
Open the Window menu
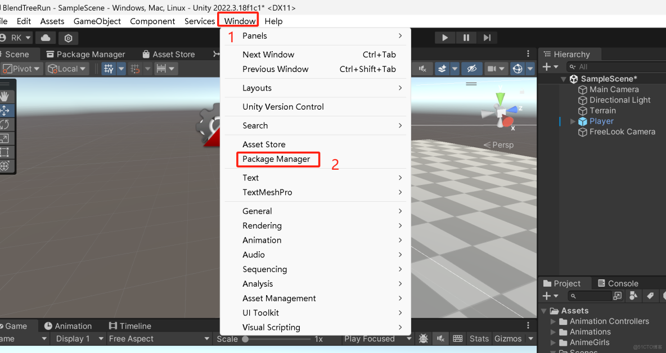[238, 21]
